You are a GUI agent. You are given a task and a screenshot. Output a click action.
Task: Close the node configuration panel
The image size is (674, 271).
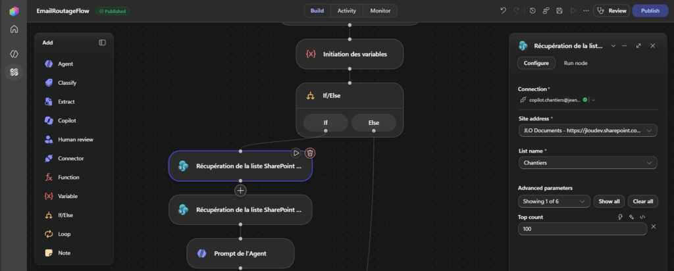click(x=652, y=45)
